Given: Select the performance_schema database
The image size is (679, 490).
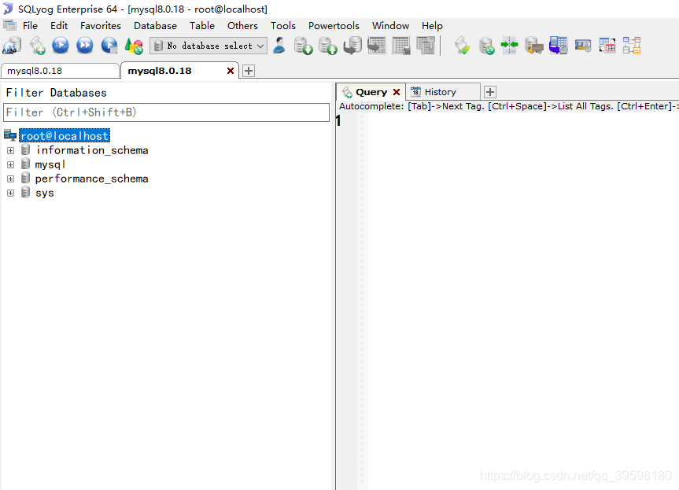Looking at the screenshot, I should (92, 179).
